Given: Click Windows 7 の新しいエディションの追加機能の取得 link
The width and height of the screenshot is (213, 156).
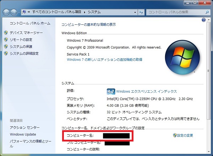Looking at the screenshot, I should 105,59.
